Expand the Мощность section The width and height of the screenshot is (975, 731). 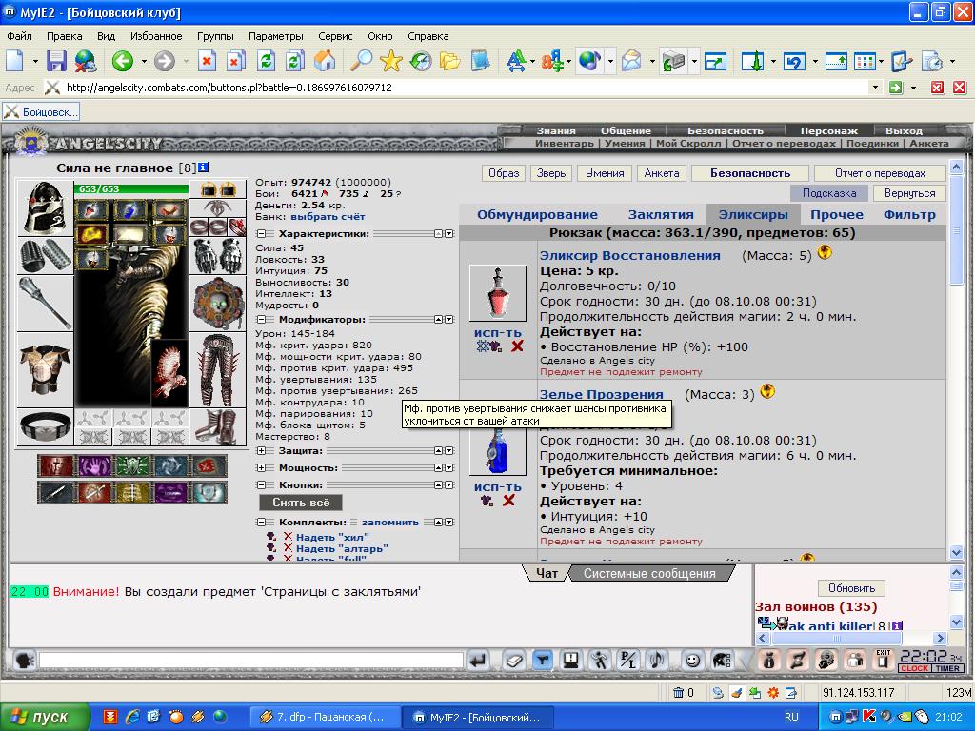[261, 467]
